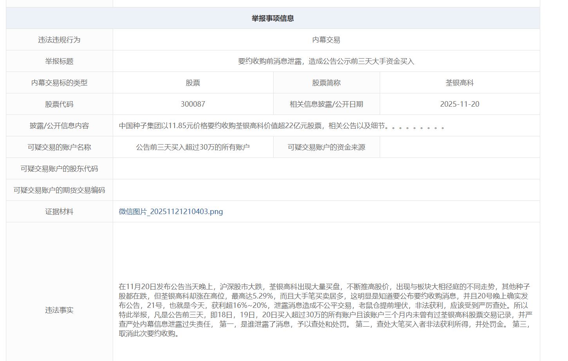568x361 pixels.
Task: Click the 内幕交易标的类型 label
Action: click(x=60, y=83)
